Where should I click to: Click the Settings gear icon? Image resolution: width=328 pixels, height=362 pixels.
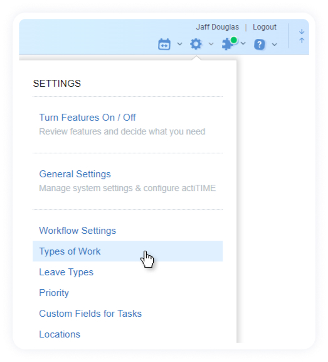(x=196, y=44)
